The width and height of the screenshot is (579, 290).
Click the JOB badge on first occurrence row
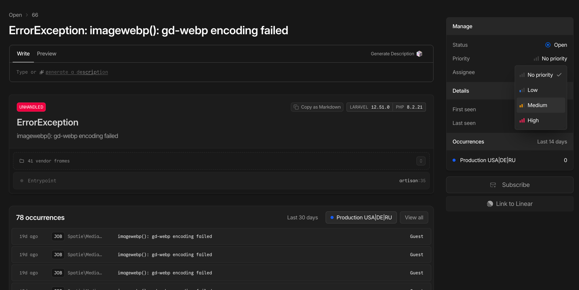point(58,236)
